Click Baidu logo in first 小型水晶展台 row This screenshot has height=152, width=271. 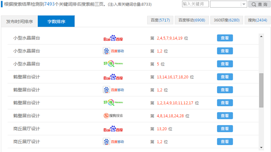coord(113,38)
